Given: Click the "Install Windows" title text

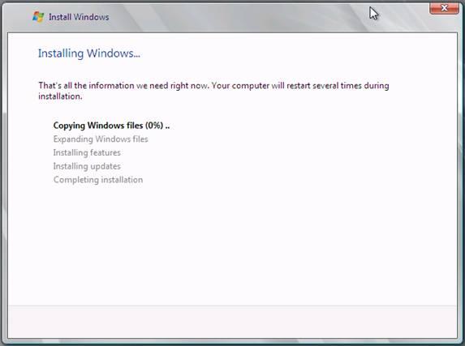Looking at the screenshot, I should pos(79,17).
